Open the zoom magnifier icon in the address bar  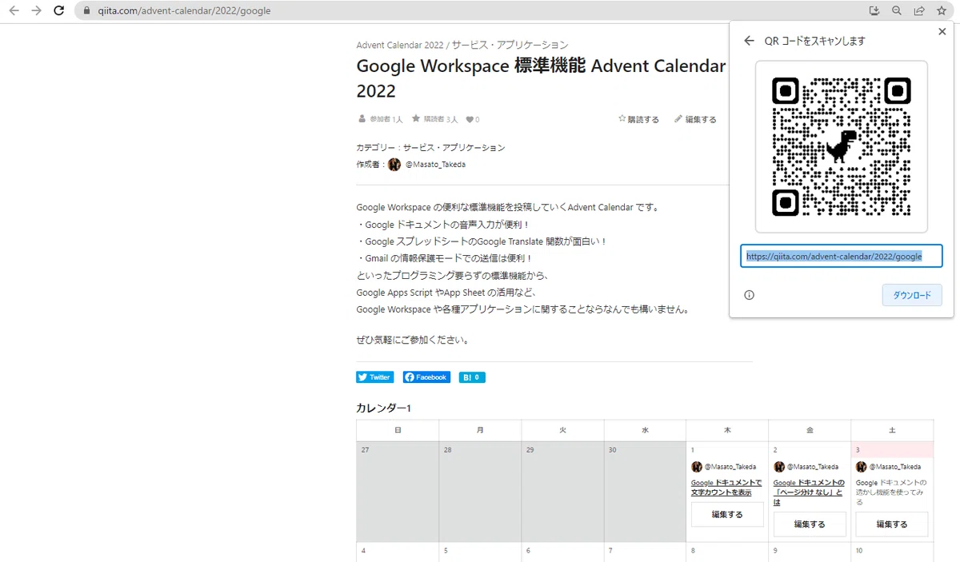[x=897, y=11]
